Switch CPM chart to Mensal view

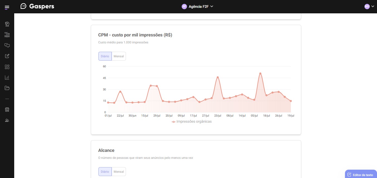coord(119,56)
